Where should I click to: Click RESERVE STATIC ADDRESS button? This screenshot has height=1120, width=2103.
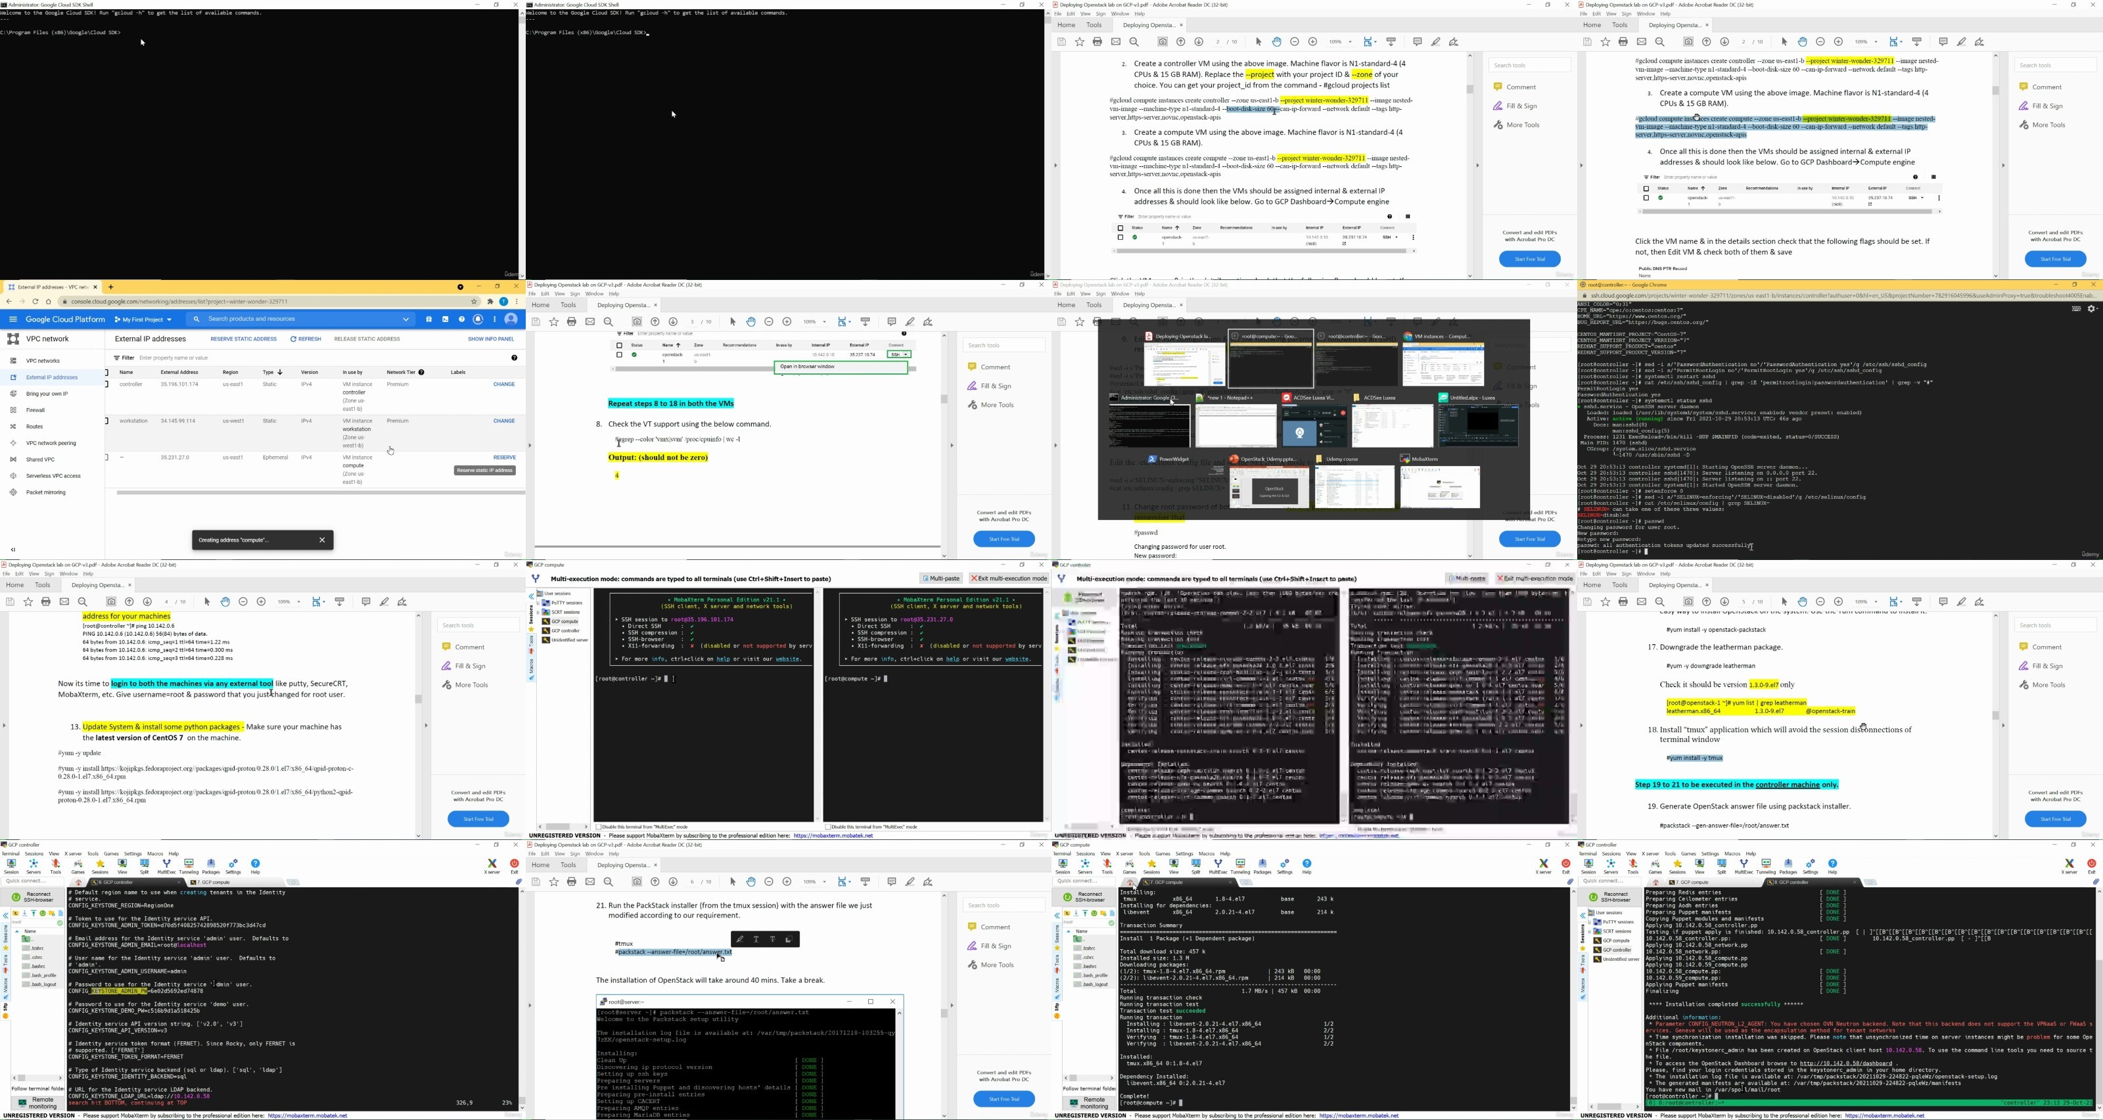click(x=243, y=338)
